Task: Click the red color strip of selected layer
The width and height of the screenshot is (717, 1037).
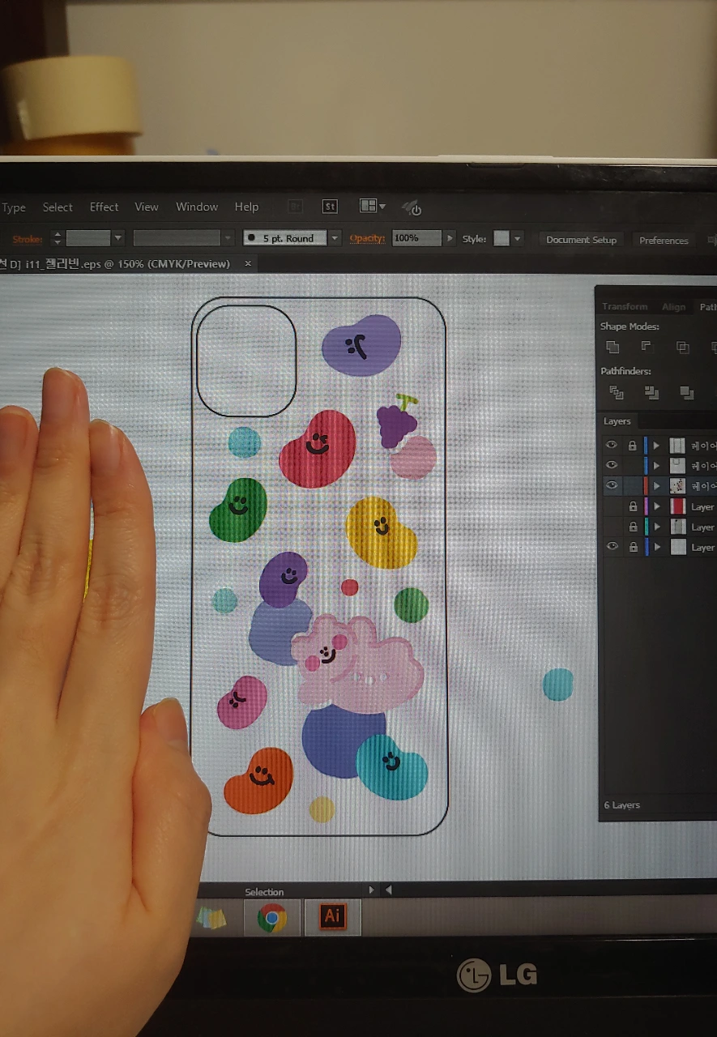Action: point(646,486)
